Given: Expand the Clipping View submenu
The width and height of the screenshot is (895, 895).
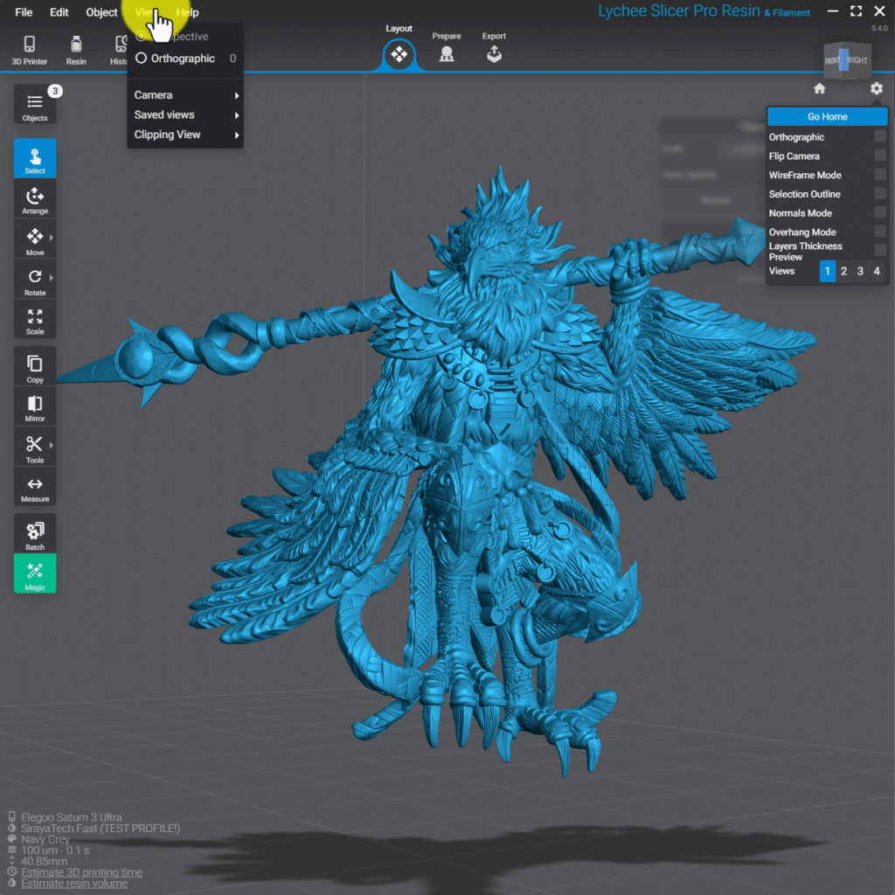Looking at the screenshot, I should coord(185,135).
